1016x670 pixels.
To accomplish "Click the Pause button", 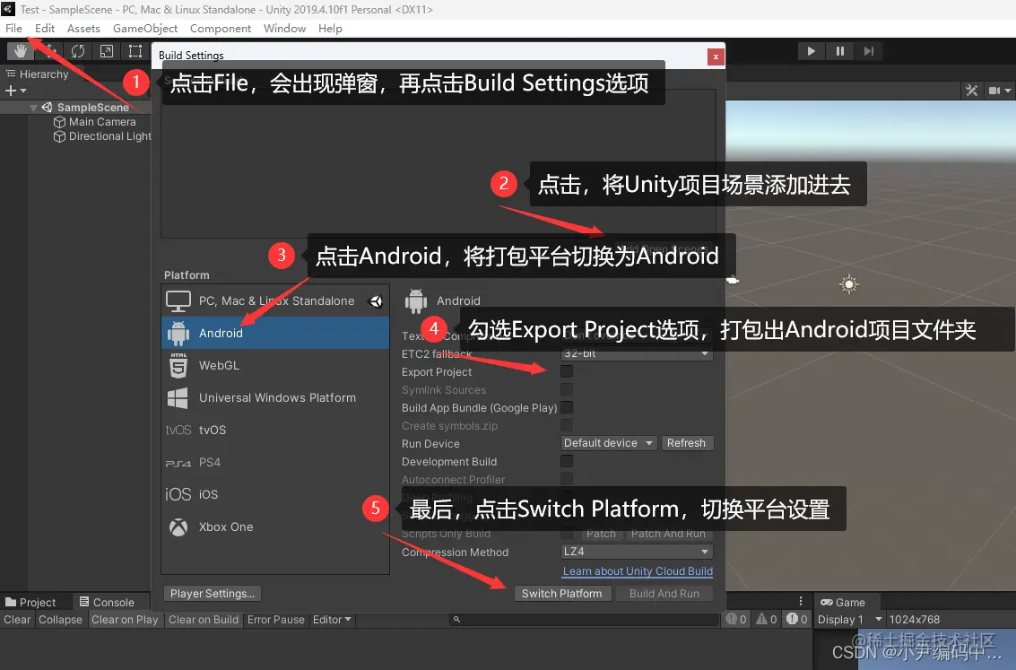I will pos(839,51).
